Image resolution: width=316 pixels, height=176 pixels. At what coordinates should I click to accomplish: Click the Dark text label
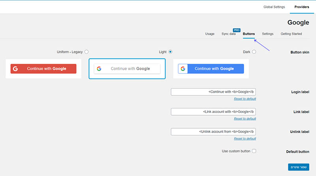[x=246, y=52]
